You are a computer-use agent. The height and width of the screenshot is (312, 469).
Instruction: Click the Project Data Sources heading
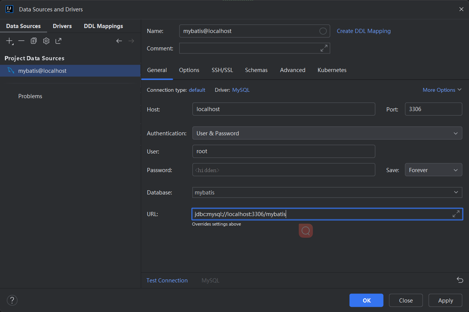[34, 58]
